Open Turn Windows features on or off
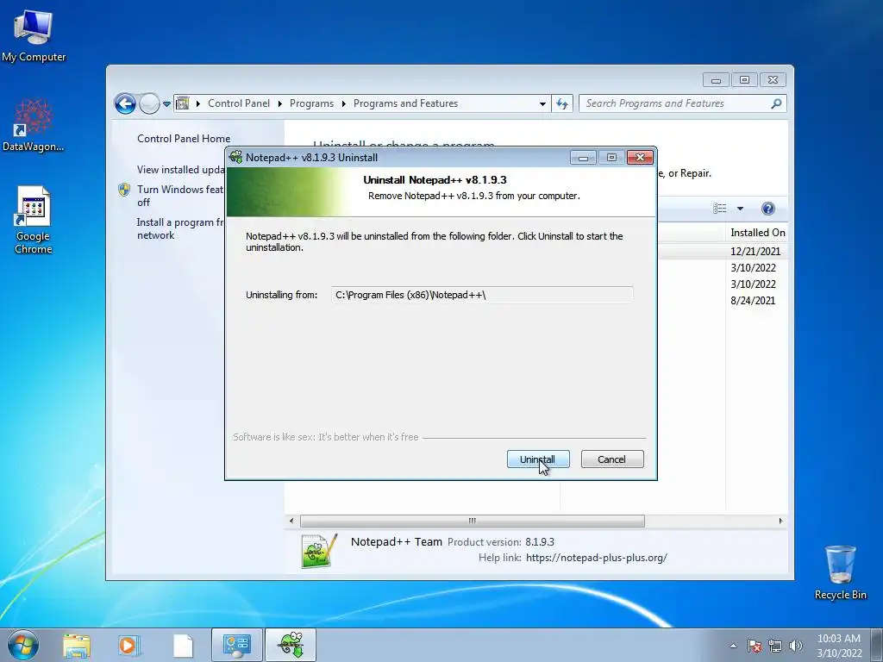The image size is (883, 662). coord(180,196)
